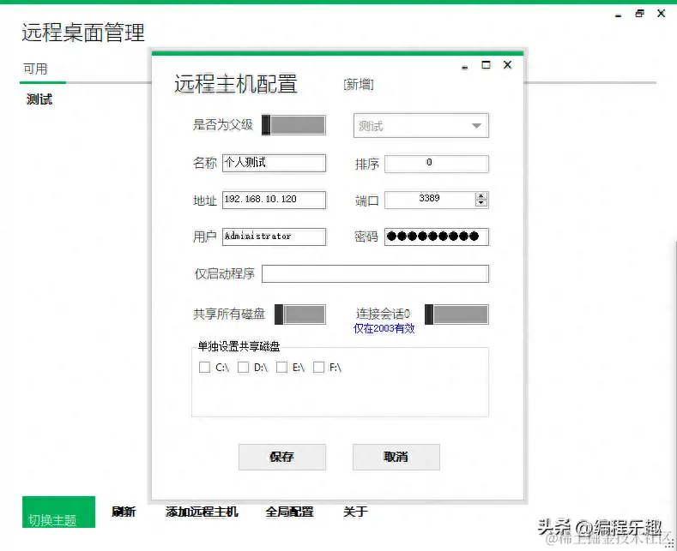Check the E:\ shared disk checkbox
The image size is (677, 551).
coord(281,368)
